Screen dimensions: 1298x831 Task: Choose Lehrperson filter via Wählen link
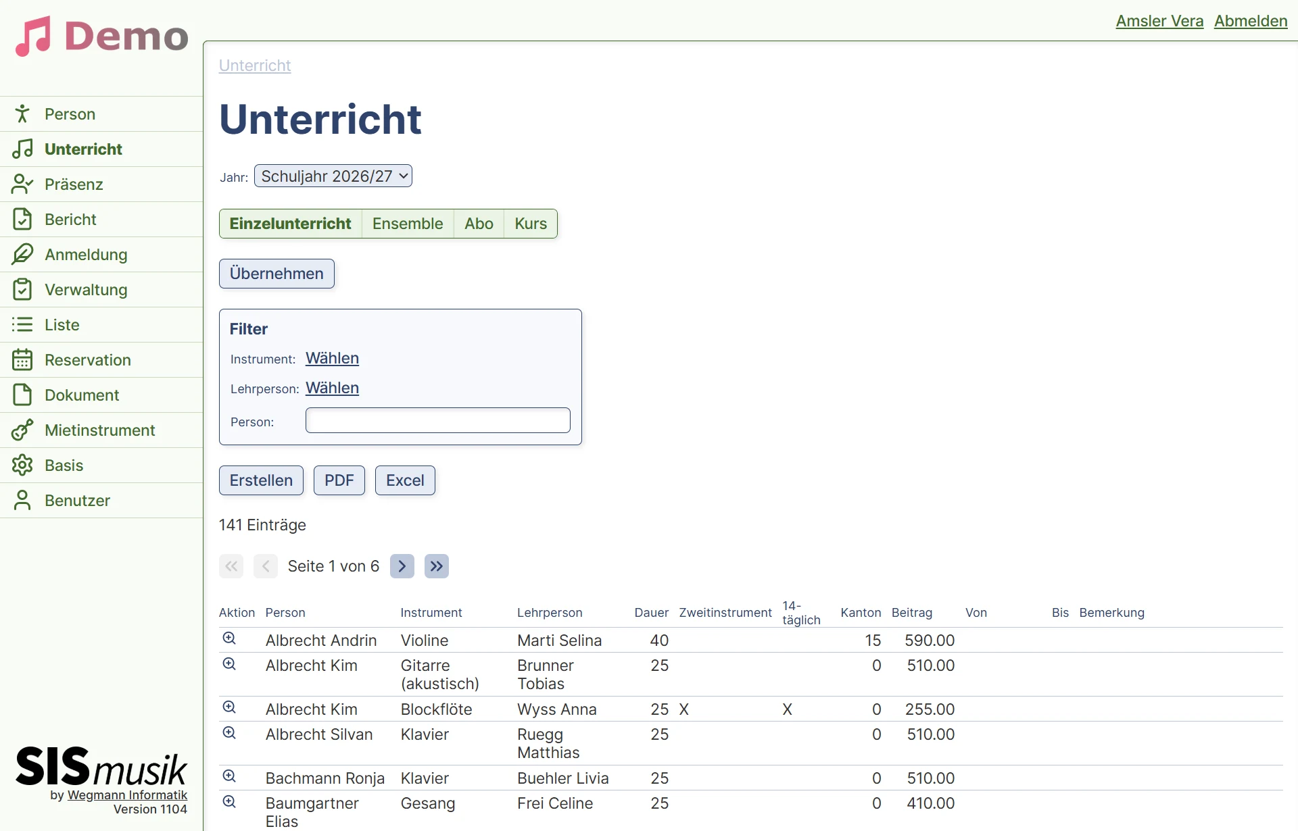click(332, 388)
